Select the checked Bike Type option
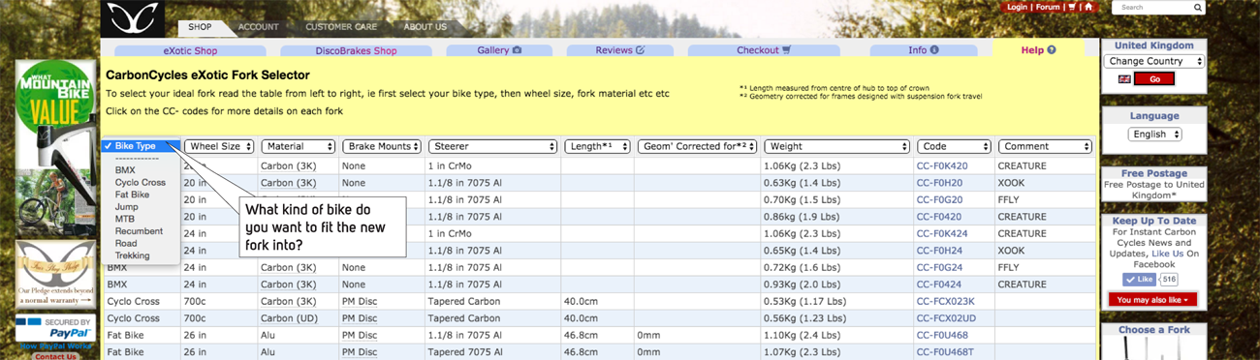 [141, 146]
